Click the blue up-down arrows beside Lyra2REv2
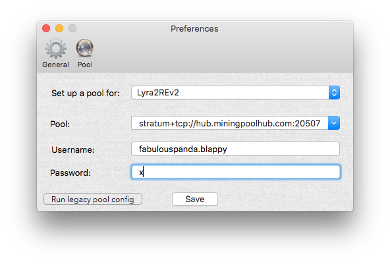This screenshot has width=390, height=264. [334, 93]
